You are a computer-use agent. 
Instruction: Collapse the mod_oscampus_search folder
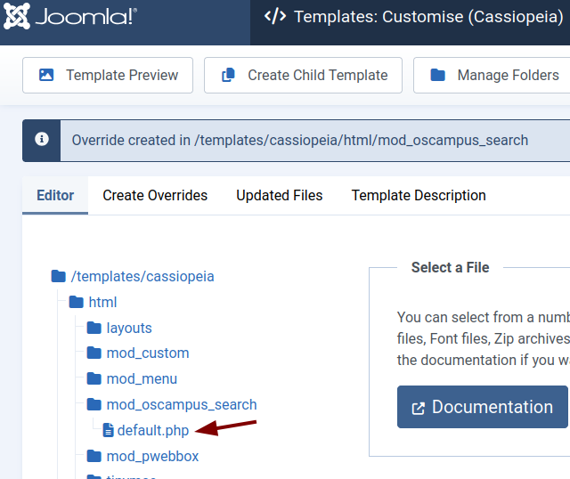coord(182,404)
